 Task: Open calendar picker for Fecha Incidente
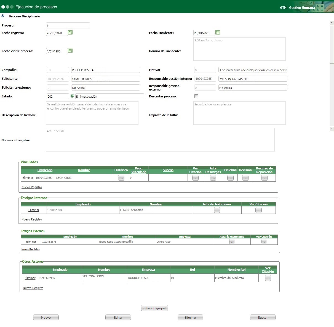218,33
